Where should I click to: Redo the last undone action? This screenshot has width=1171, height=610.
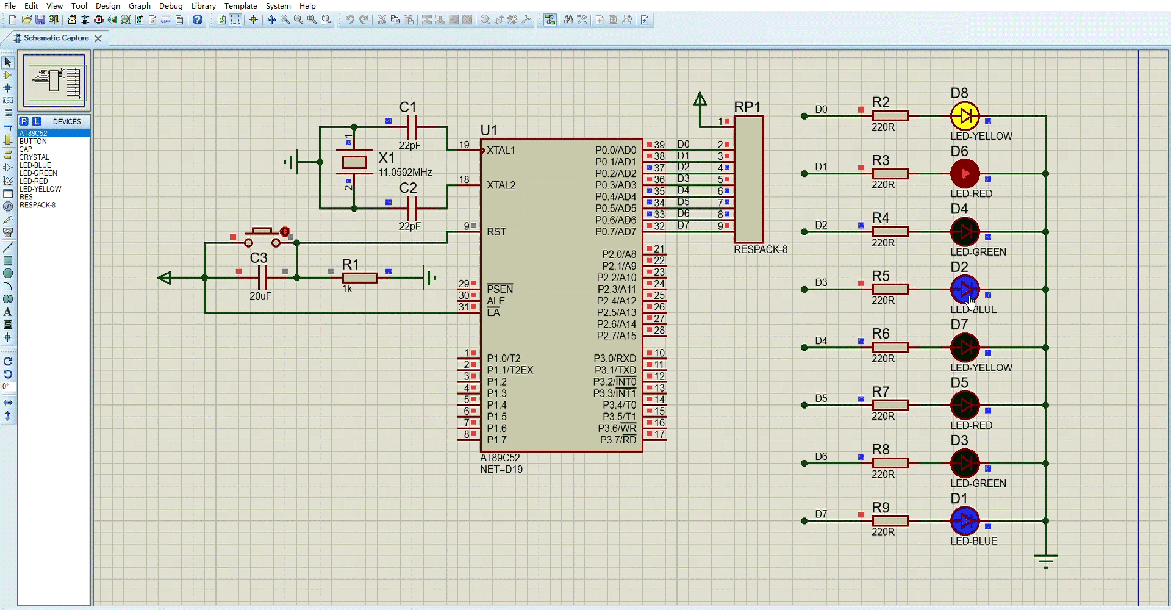[363, 20]
